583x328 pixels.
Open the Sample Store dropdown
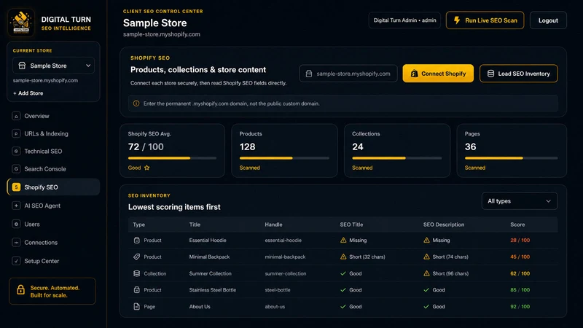(x=53, y=66)
